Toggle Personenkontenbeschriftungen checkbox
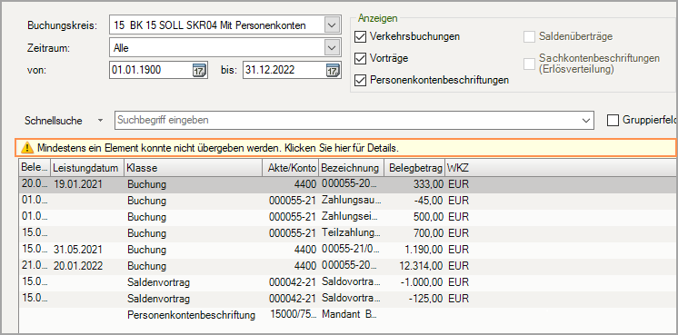This screenshot has height=335, width=678. click(360, 80)
